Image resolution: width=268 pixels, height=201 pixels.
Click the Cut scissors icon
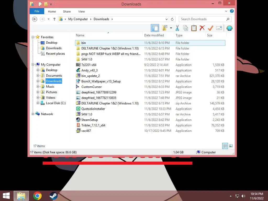(x=177, y=28)
